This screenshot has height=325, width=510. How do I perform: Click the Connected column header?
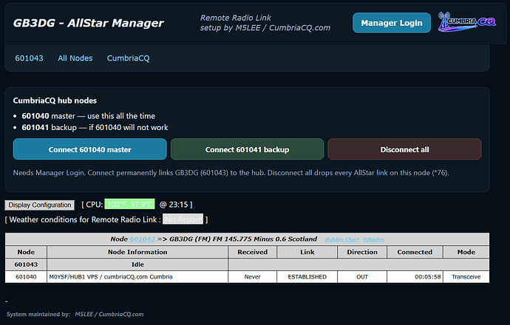click(x=415, y=252)
